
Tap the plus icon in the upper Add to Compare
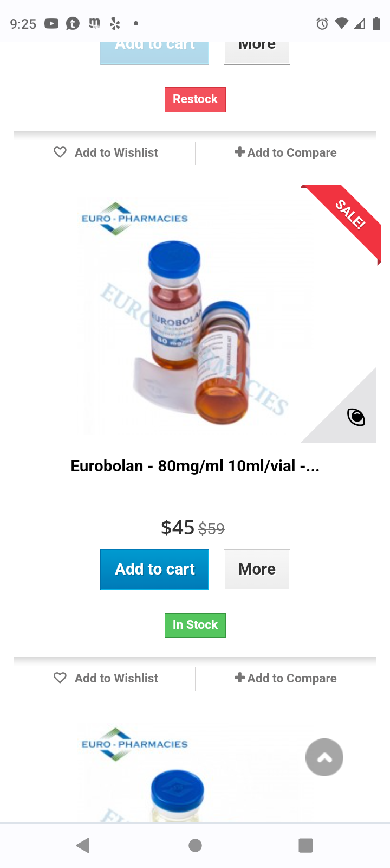(239, 151)
